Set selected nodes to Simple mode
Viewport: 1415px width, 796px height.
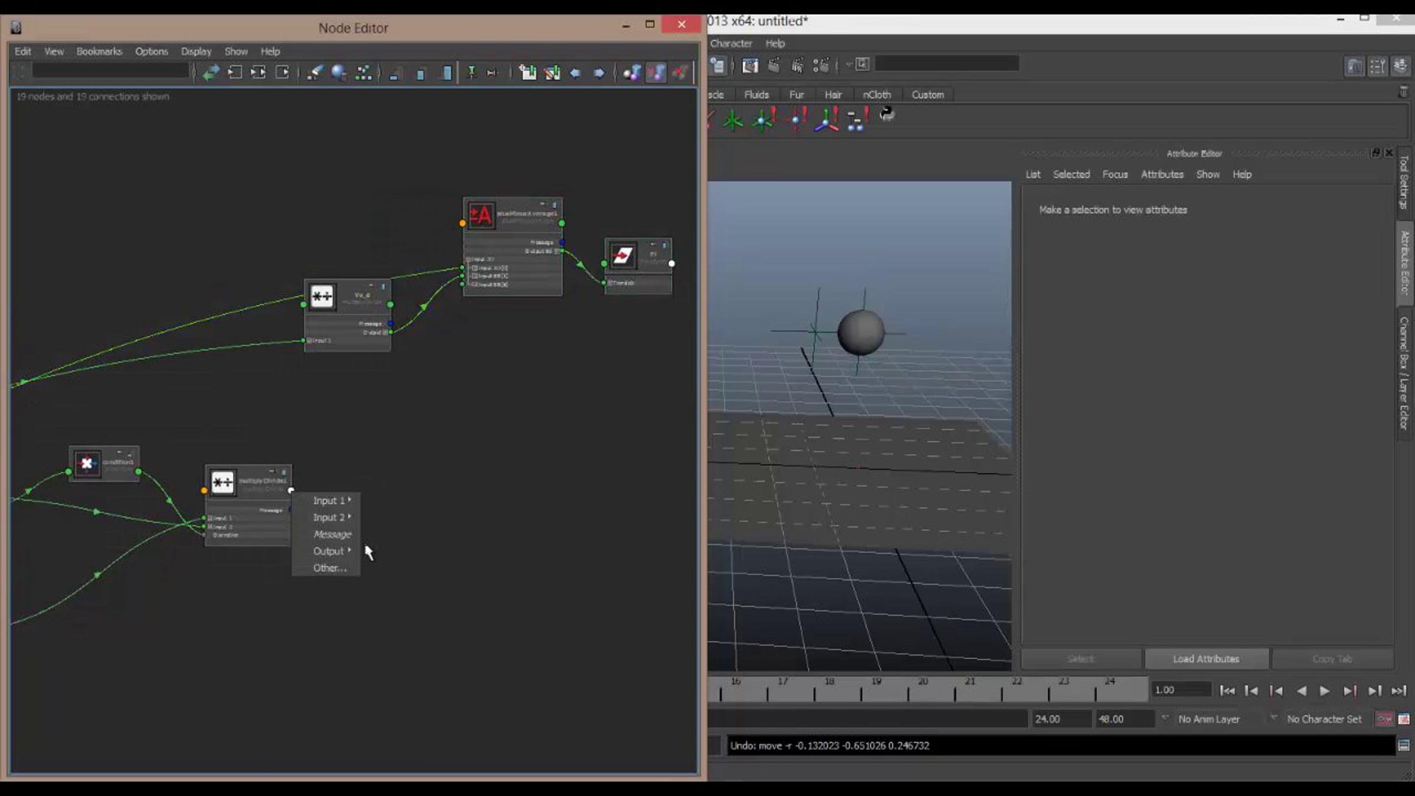point(395,74)
